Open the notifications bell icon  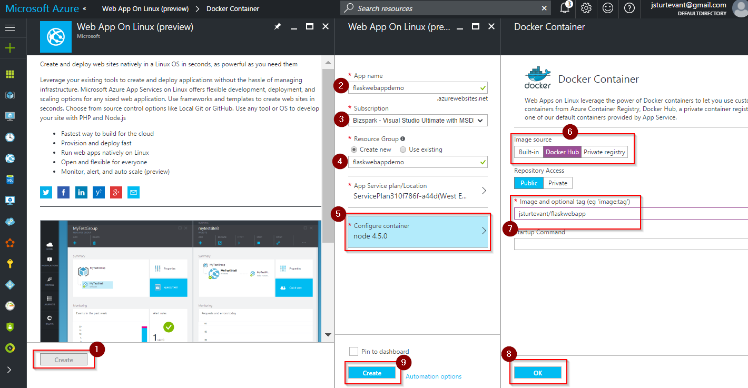[x=565, y=8]
